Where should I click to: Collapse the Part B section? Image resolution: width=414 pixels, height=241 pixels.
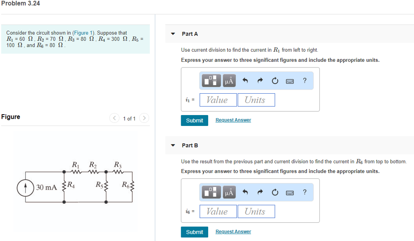[173, 145]
